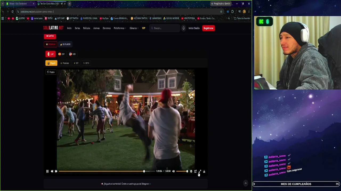Image resolution: width=341 pixels, height=191 pixels.
Task: Open the GOOGLE ADSENSE bookmark
Action: click(171, 18)
